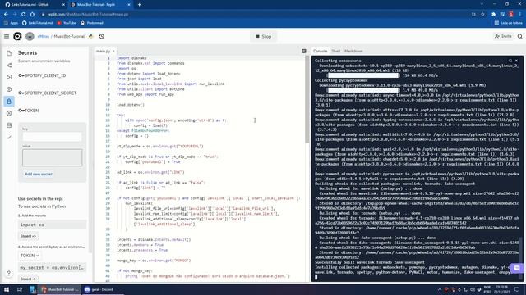Select the Secrets lock sidebar icon
526x295 pixels.
[9, 102]
